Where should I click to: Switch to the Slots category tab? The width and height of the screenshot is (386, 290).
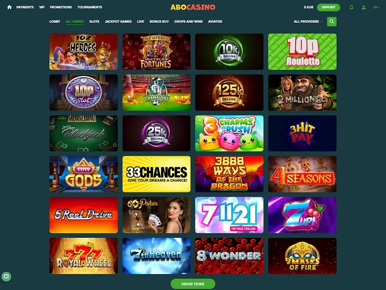pos(94,22)
